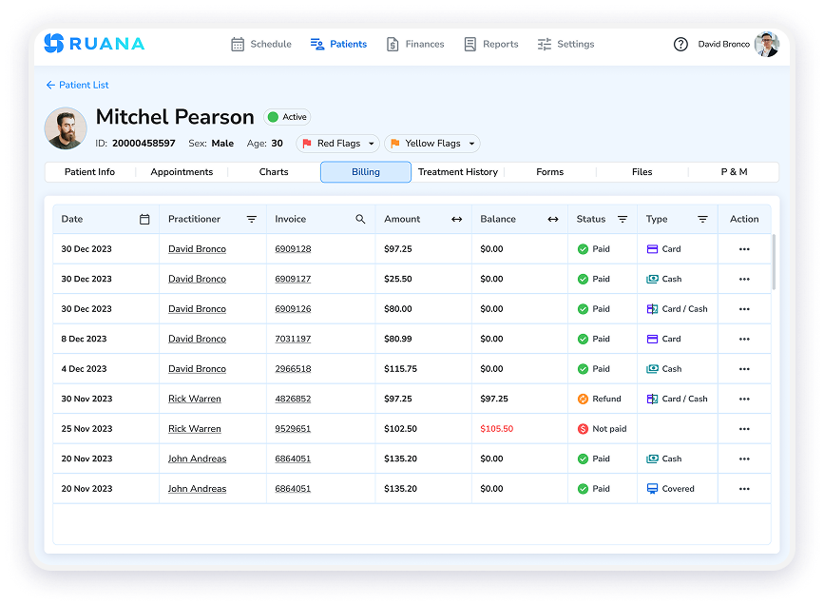Switch to the Patient Info tab

[90, 172]
